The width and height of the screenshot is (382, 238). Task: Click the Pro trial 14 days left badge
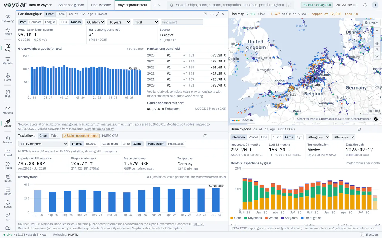tap(316, 5)
